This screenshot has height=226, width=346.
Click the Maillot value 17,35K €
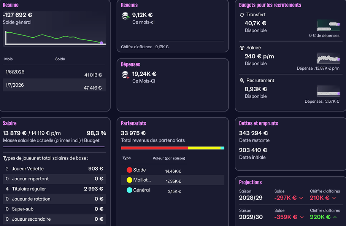[x=173, y=181]
